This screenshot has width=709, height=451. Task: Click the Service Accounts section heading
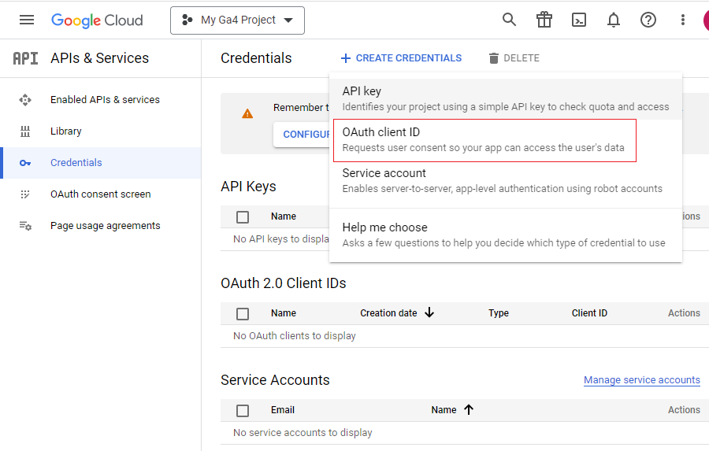275,380
